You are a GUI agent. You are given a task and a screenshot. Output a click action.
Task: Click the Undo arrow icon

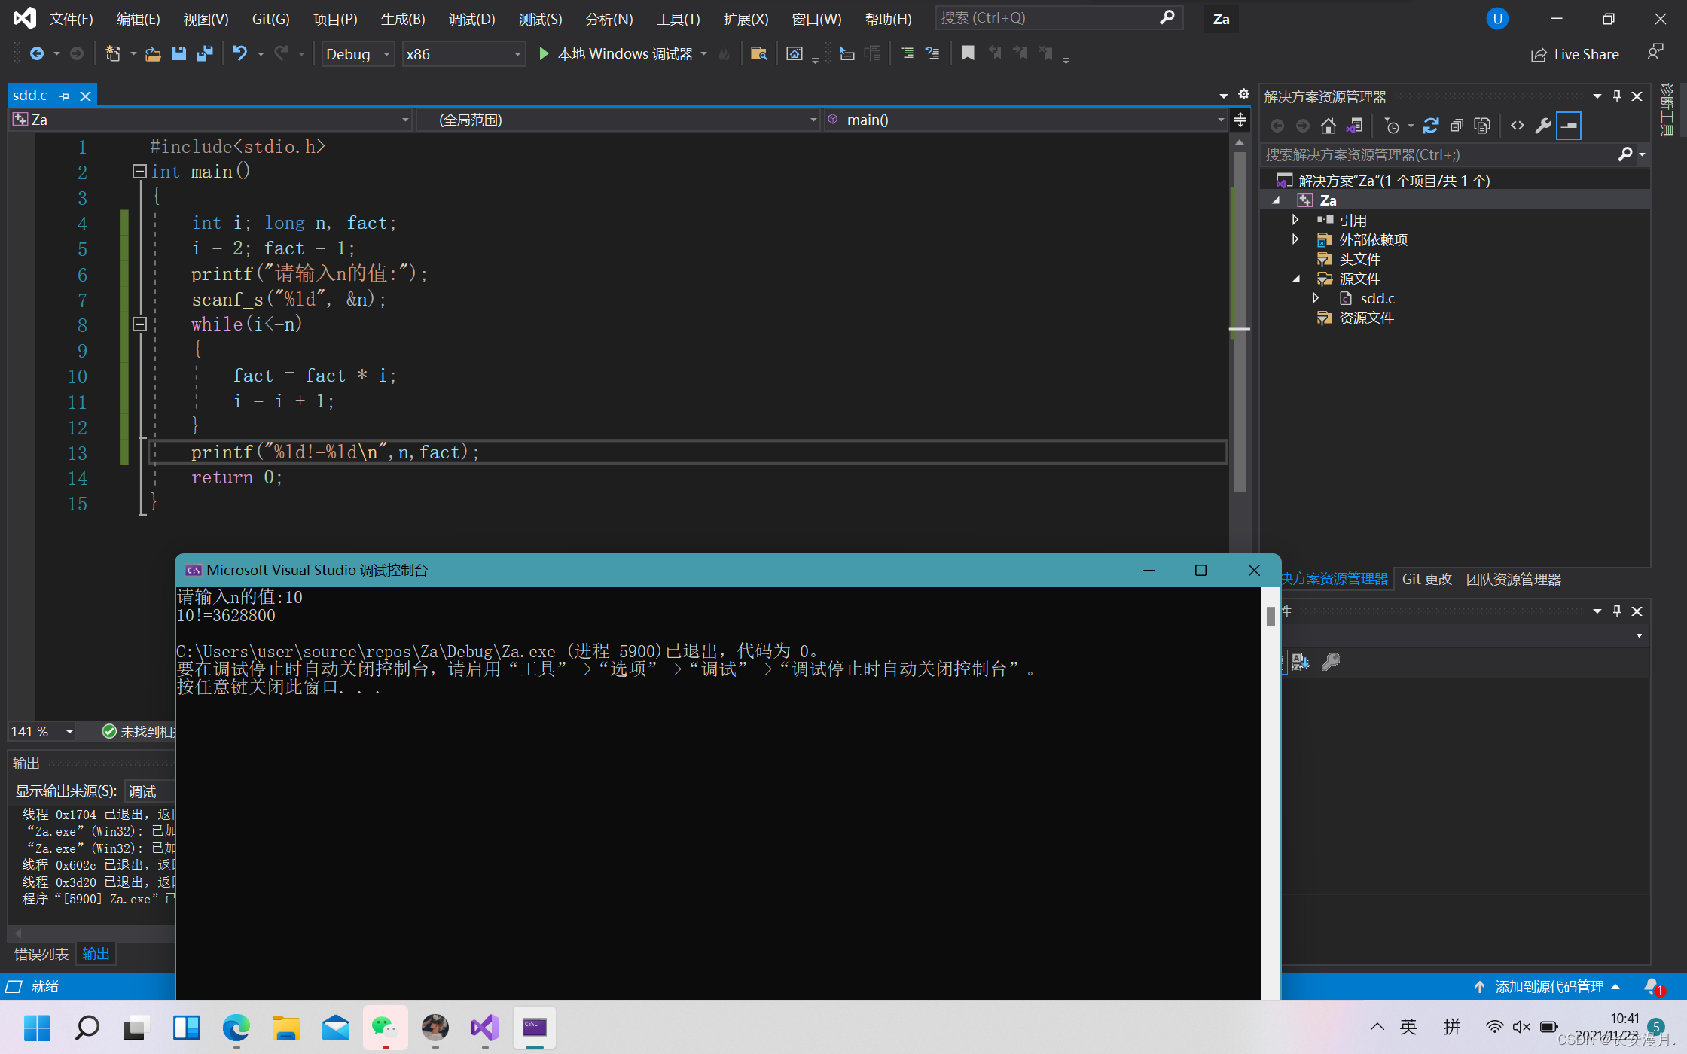pyautogui.click(x=239, y=53)
